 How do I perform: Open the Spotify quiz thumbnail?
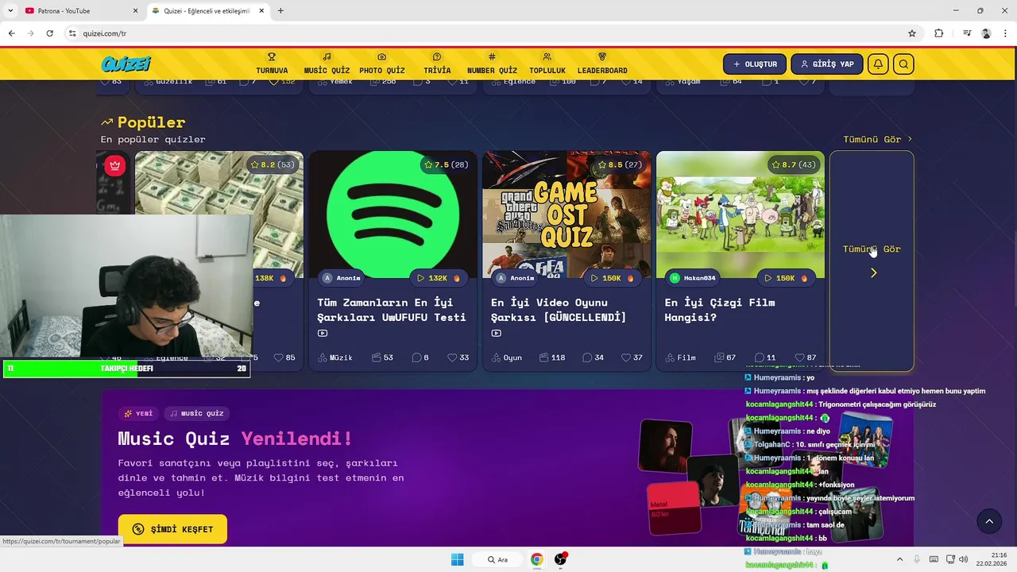click(392, 214)
